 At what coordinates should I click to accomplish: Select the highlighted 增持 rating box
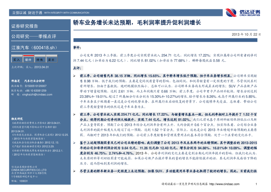pyautogui.click(x=28, y=60)
